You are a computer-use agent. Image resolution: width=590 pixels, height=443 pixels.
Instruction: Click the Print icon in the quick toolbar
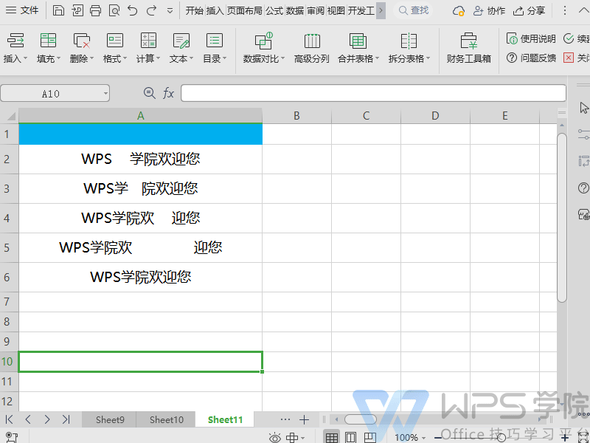pyautogui.click(x=96, y=10)
